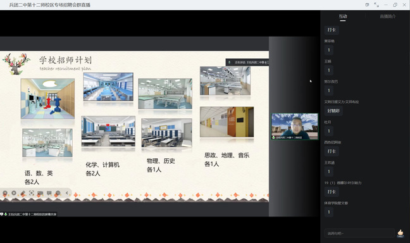
Task: Click the thumbs-up like icon
Action: click(x=401, y=232)
